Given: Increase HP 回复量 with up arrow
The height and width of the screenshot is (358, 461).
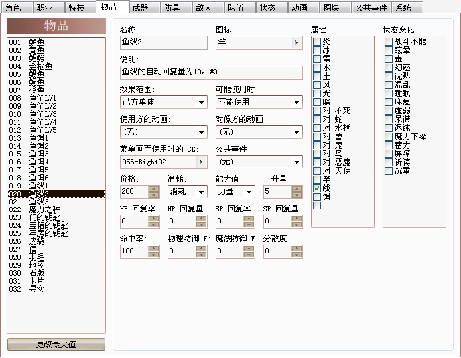Looking at the screenshot, I should (x=201, y=218).
